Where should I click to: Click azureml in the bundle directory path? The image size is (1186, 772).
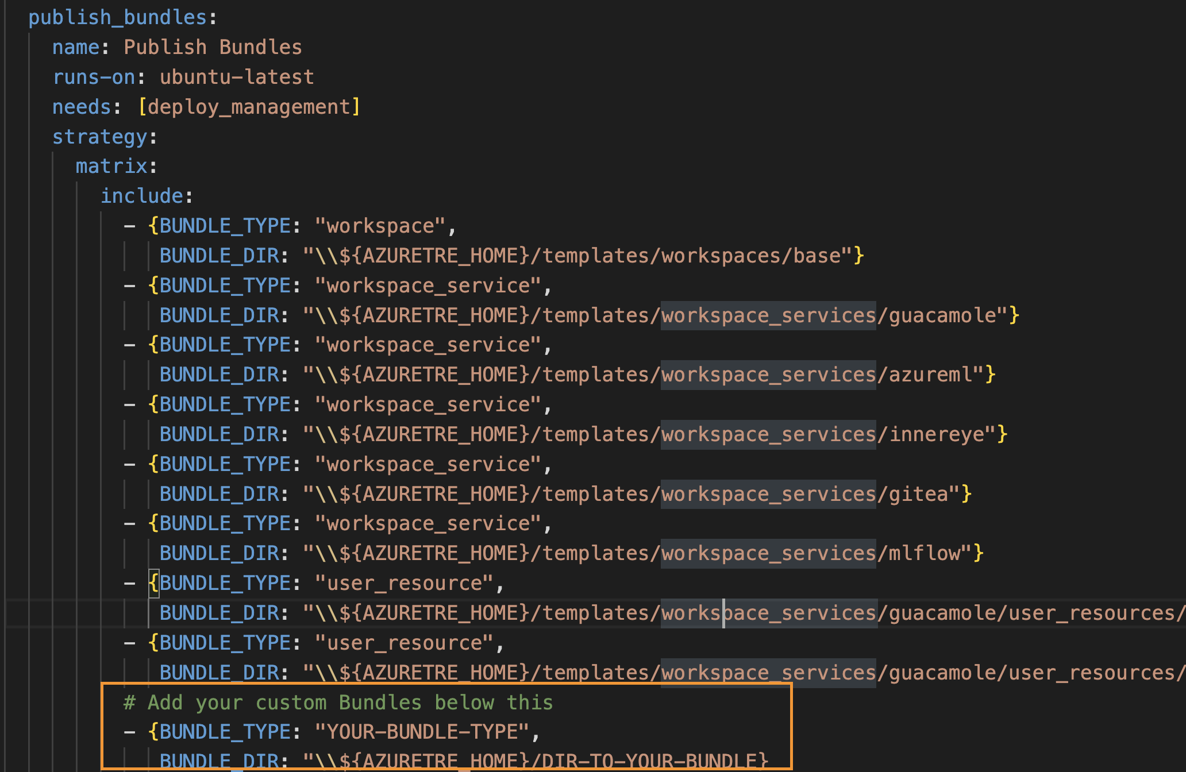pos(930,375)
